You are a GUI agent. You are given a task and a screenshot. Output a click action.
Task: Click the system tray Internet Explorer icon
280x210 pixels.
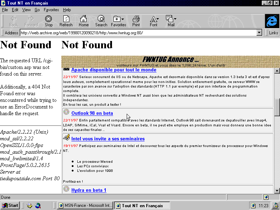click(x=253, y=206)
